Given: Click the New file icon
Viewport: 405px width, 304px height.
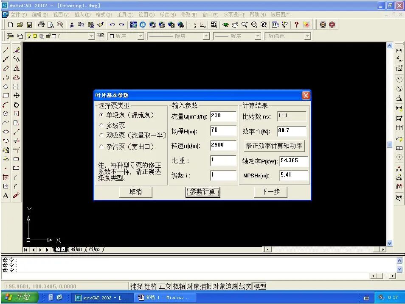Looking at the screenshot, I should (x=11, y=25).
